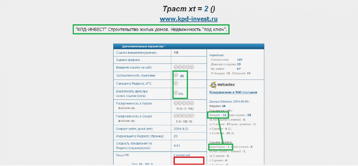Select the 'Внешние ссылки на сайт' label
Viewport: 358px width, 166px height.
tap(134, 67)
